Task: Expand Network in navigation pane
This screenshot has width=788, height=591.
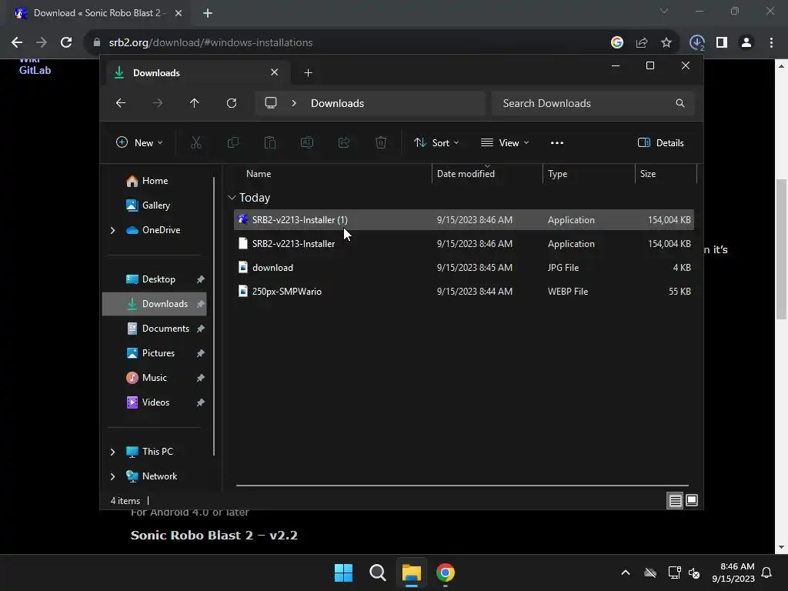Action: click(x=112, y=476)
